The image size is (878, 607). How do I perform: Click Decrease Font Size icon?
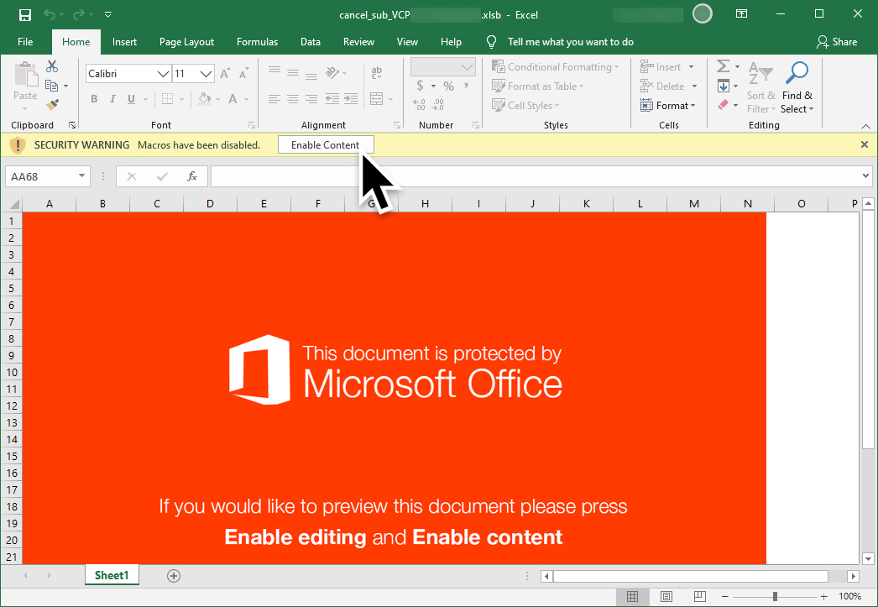pos(244,74)
